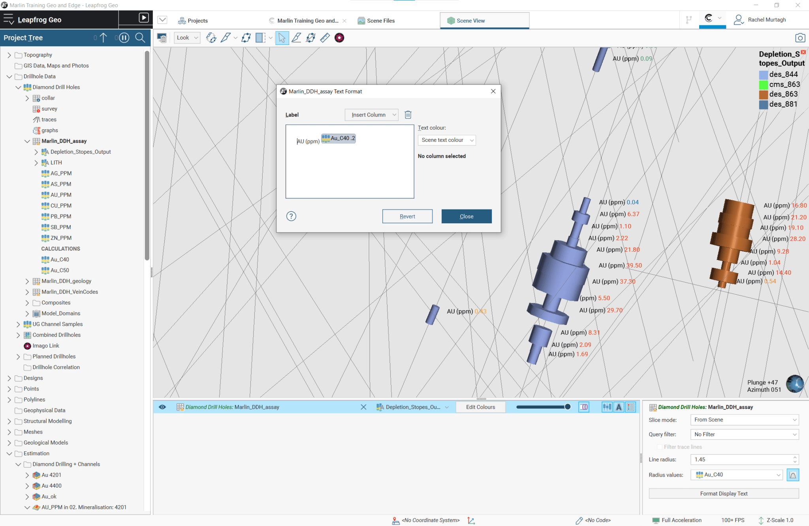Screen dimensions: 809x526
Task: Choose the select arrow tool
Action: 282,38
